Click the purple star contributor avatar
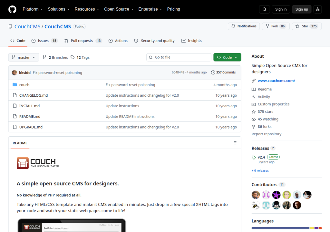The image size is (330, 232). pos(276,195)
